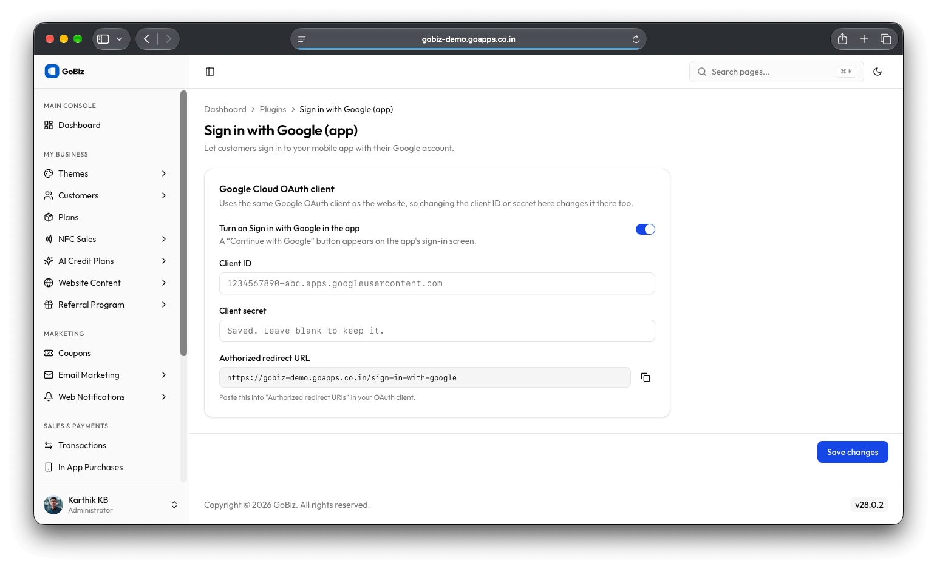Open the browser sidebar dropdown arrow
The image size is (937, 569).
point(120,39)
